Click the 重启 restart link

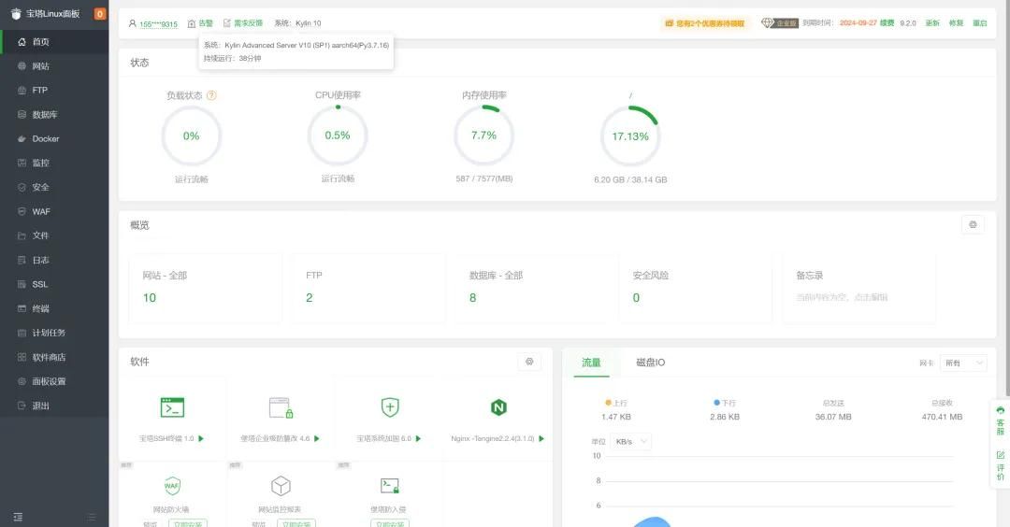coord(979,23)
